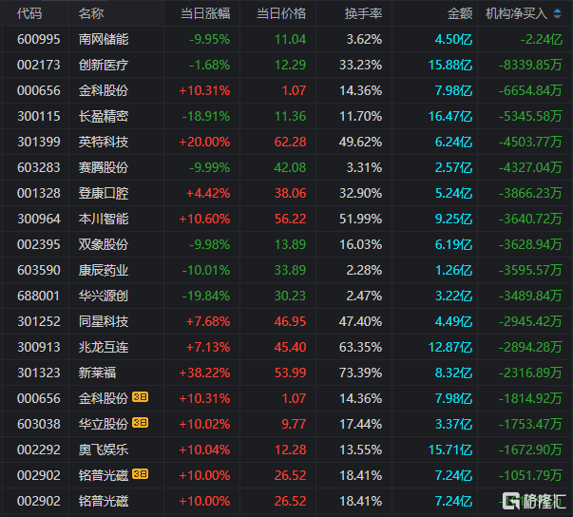Image resolution: width=573 pixels, height=517 pixels.
Task: Select stock code 301323
Action: tap(39, 373)
